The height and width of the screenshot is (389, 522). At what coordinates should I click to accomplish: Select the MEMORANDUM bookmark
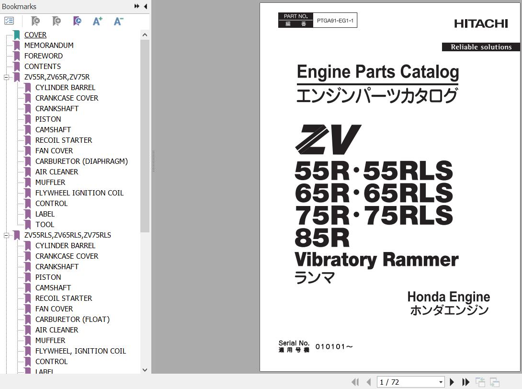[49, 46]
